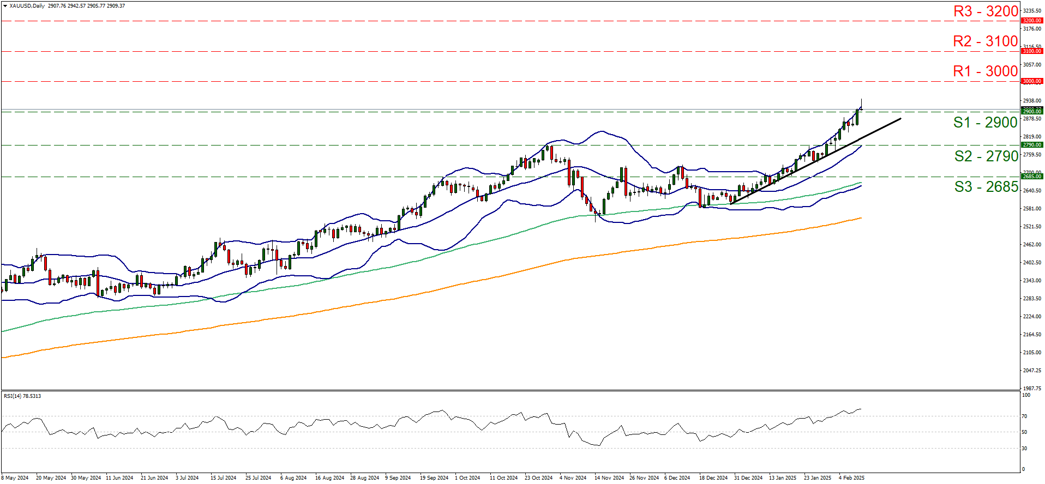This screenshot has height=484, width=1045.
Task: Click the XAUUSD,Daily chart title text
Action: click(x=27, y=6)
